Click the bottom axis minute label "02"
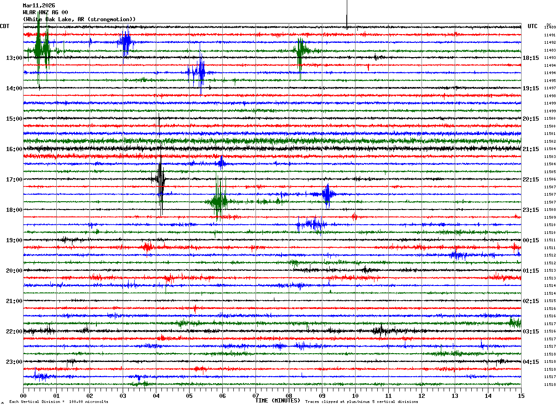The image size is (558, 408). click(89, 396)
